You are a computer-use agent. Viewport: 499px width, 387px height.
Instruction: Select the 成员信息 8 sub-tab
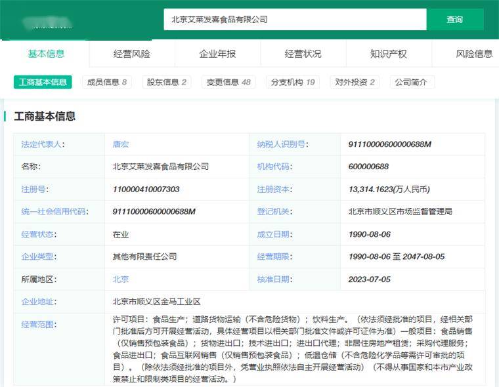(107, 82)
